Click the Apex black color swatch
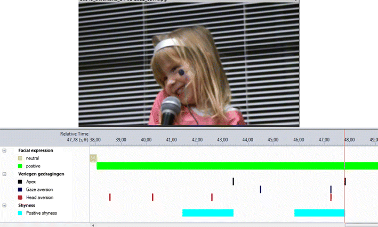Image resolution: width=378 pixels, height=227 pixels. (20, 182)
